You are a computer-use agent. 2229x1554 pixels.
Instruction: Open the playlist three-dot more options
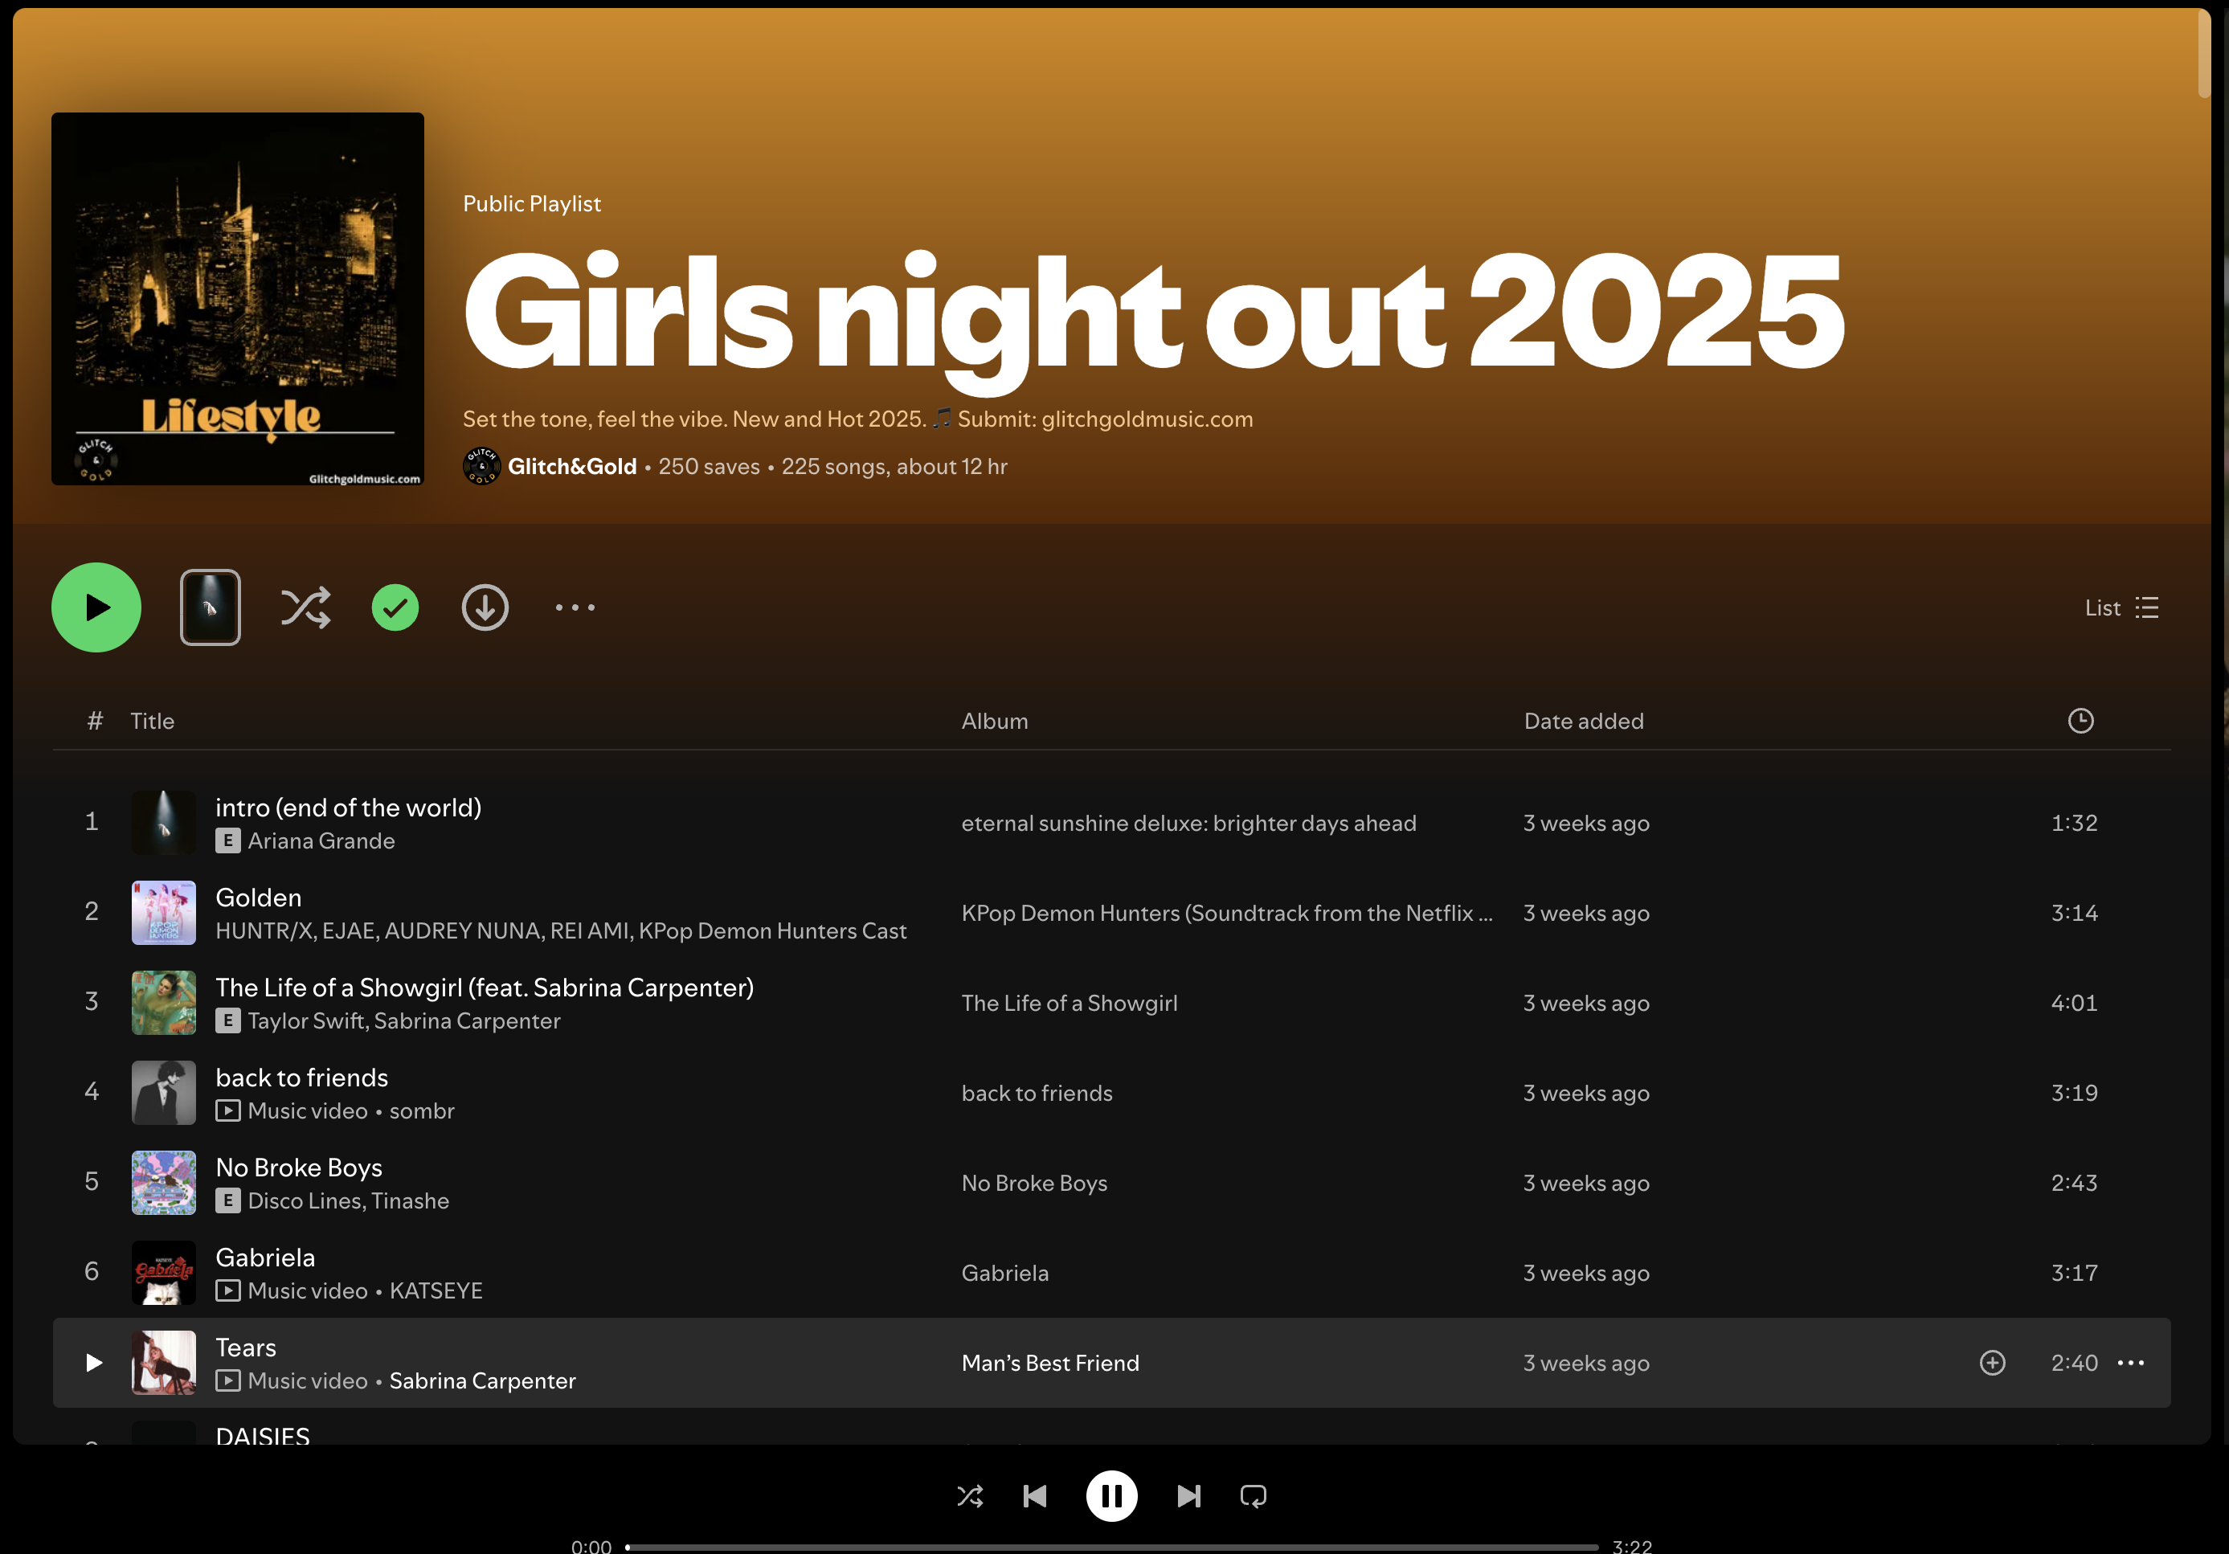point(575,607)
